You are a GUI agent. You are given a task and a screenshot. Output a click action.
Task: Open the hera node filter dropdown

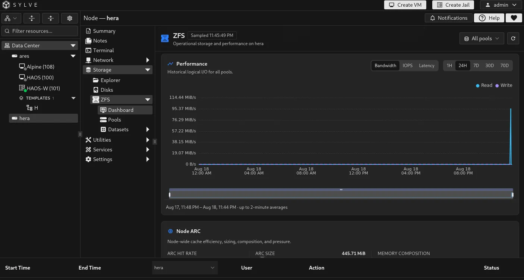pos(185,268)
